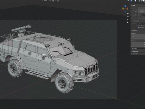Enable the Local Camera checkbox

(139, 15)
